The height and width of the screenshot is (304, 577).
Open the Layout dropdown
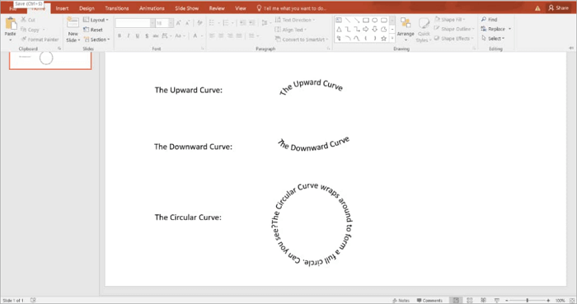pos(96,20)
